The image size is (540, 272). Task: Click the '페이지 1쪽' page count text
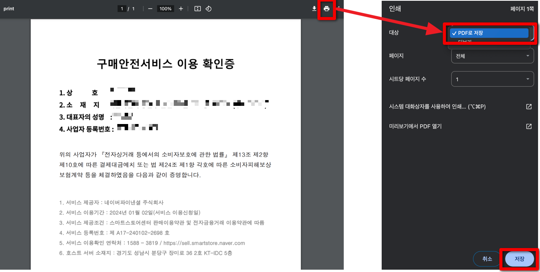[522, 9]
